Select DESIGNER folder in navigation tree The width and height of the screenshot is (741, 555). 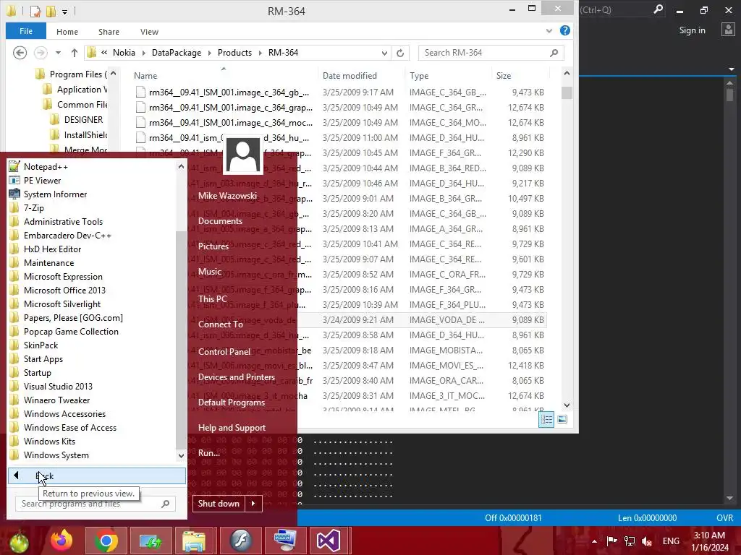pos(83,120)
